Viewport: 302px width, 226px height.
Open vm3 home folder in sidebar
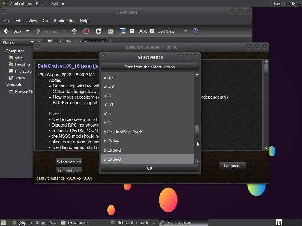click(x=16, y=58)
